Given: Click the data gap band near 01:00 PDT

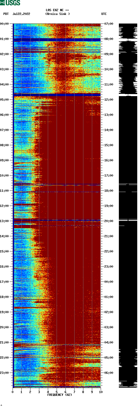Looking at the screenshot, I should (57, 40).
